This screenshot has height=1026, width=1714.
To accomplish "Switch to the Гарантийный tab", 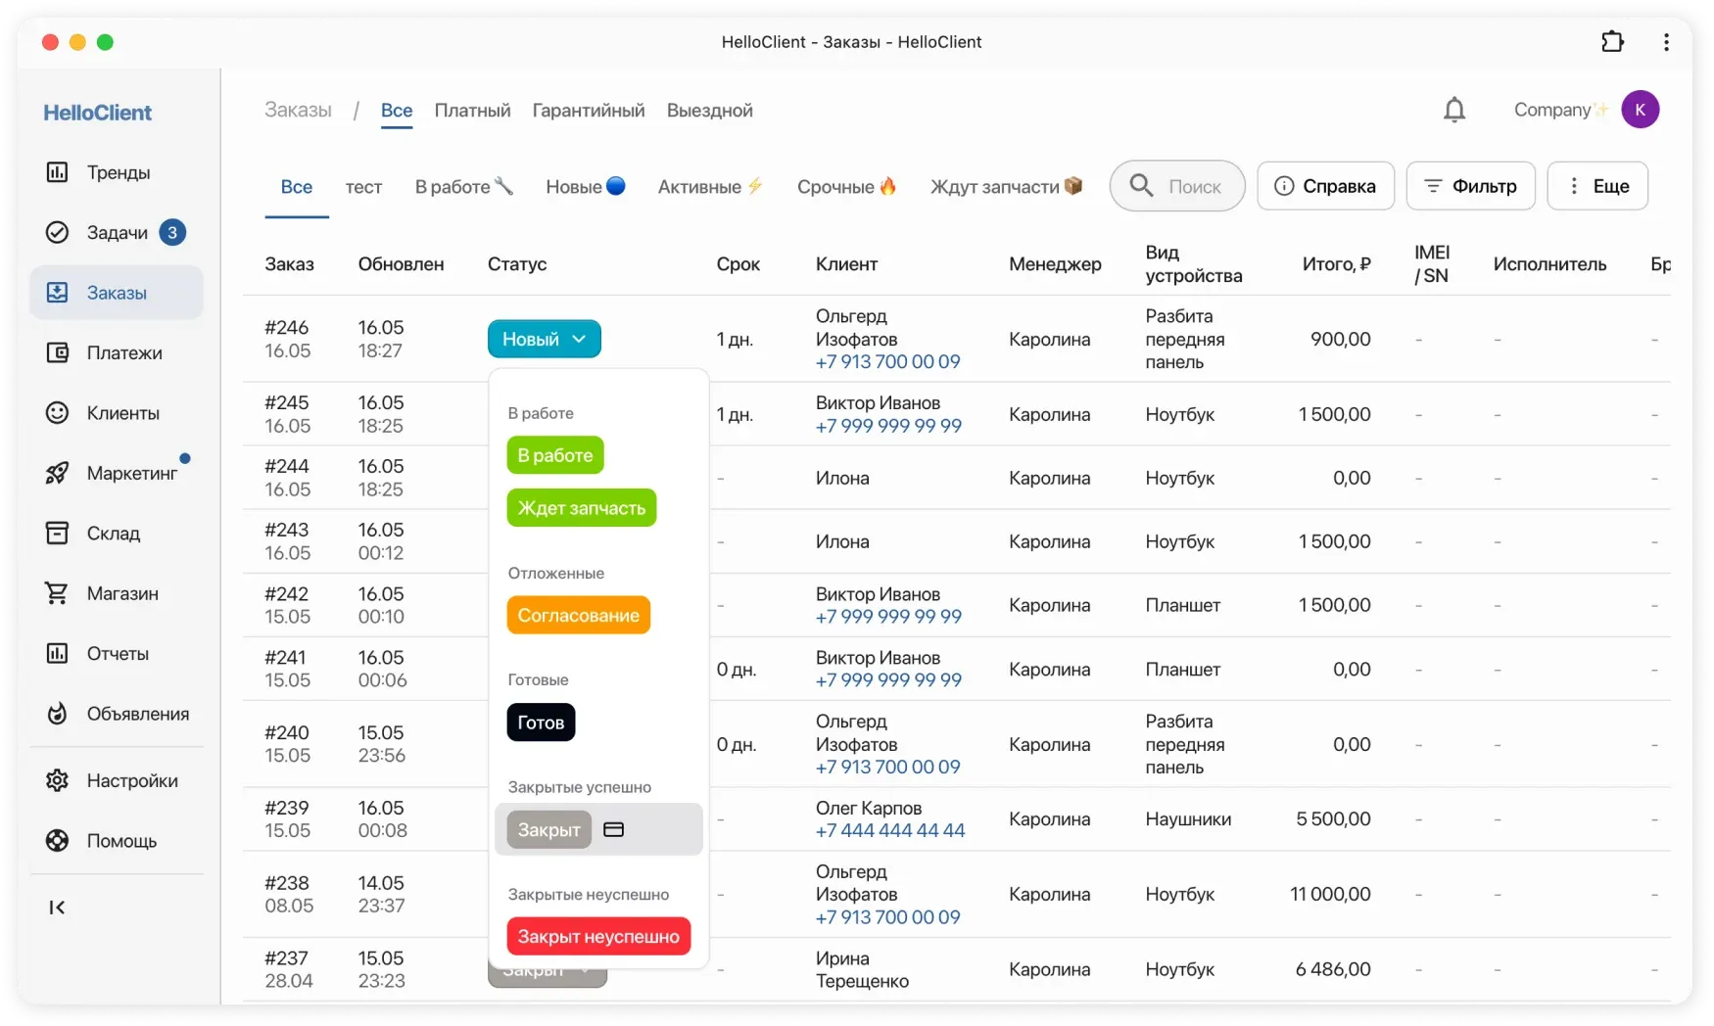I will (x=588, y=111).
